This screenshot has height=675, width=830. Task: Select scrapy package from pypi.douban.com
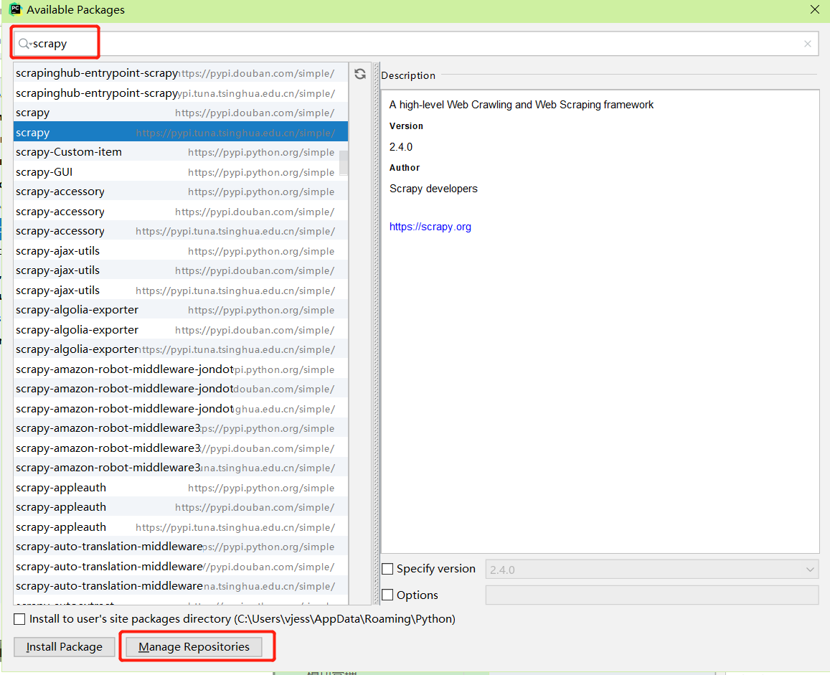point(181,113)
